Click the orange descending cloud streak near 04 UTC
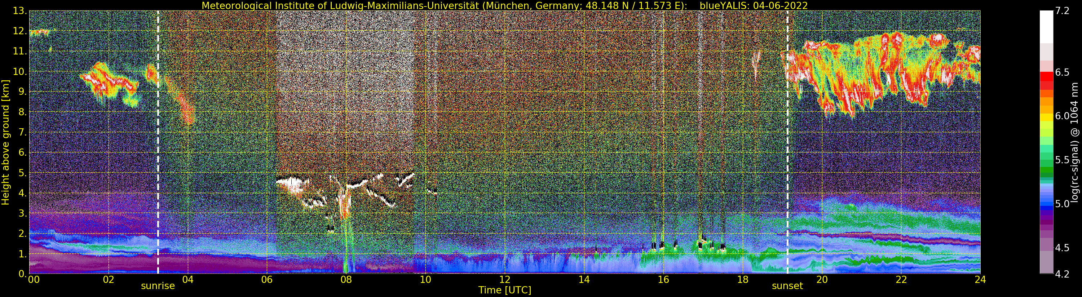This screenshot has height=297, width=1082. tap(181, 101)
